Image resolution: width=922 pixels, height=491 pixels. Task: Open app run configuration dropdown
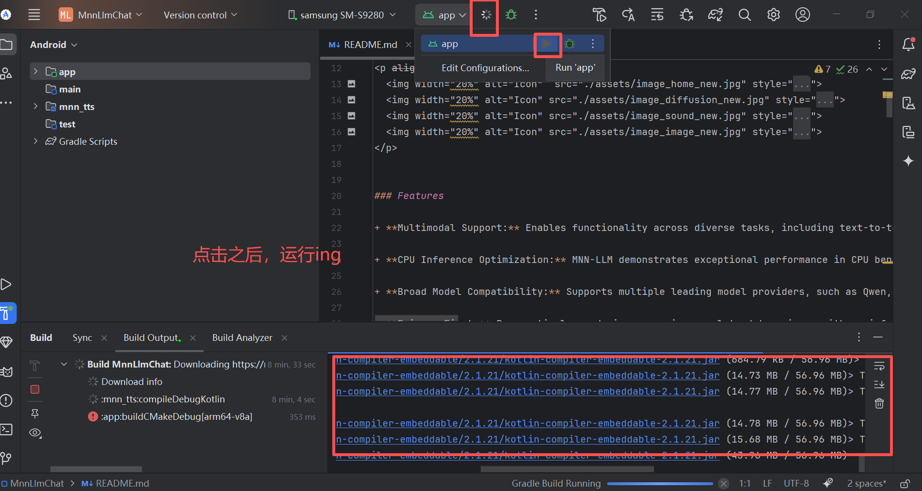point(444,15)
